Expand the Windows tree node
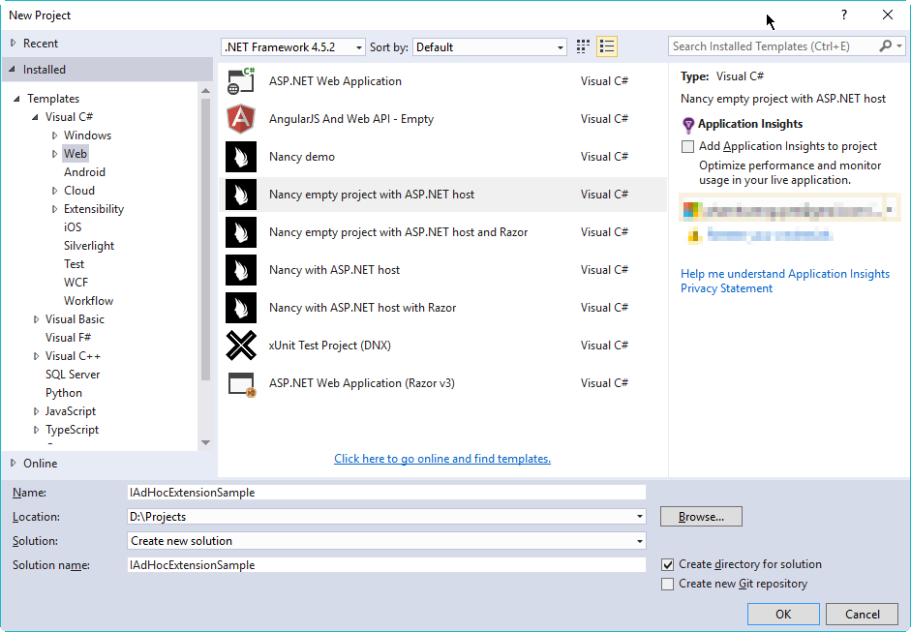 (x=54, y=135)
